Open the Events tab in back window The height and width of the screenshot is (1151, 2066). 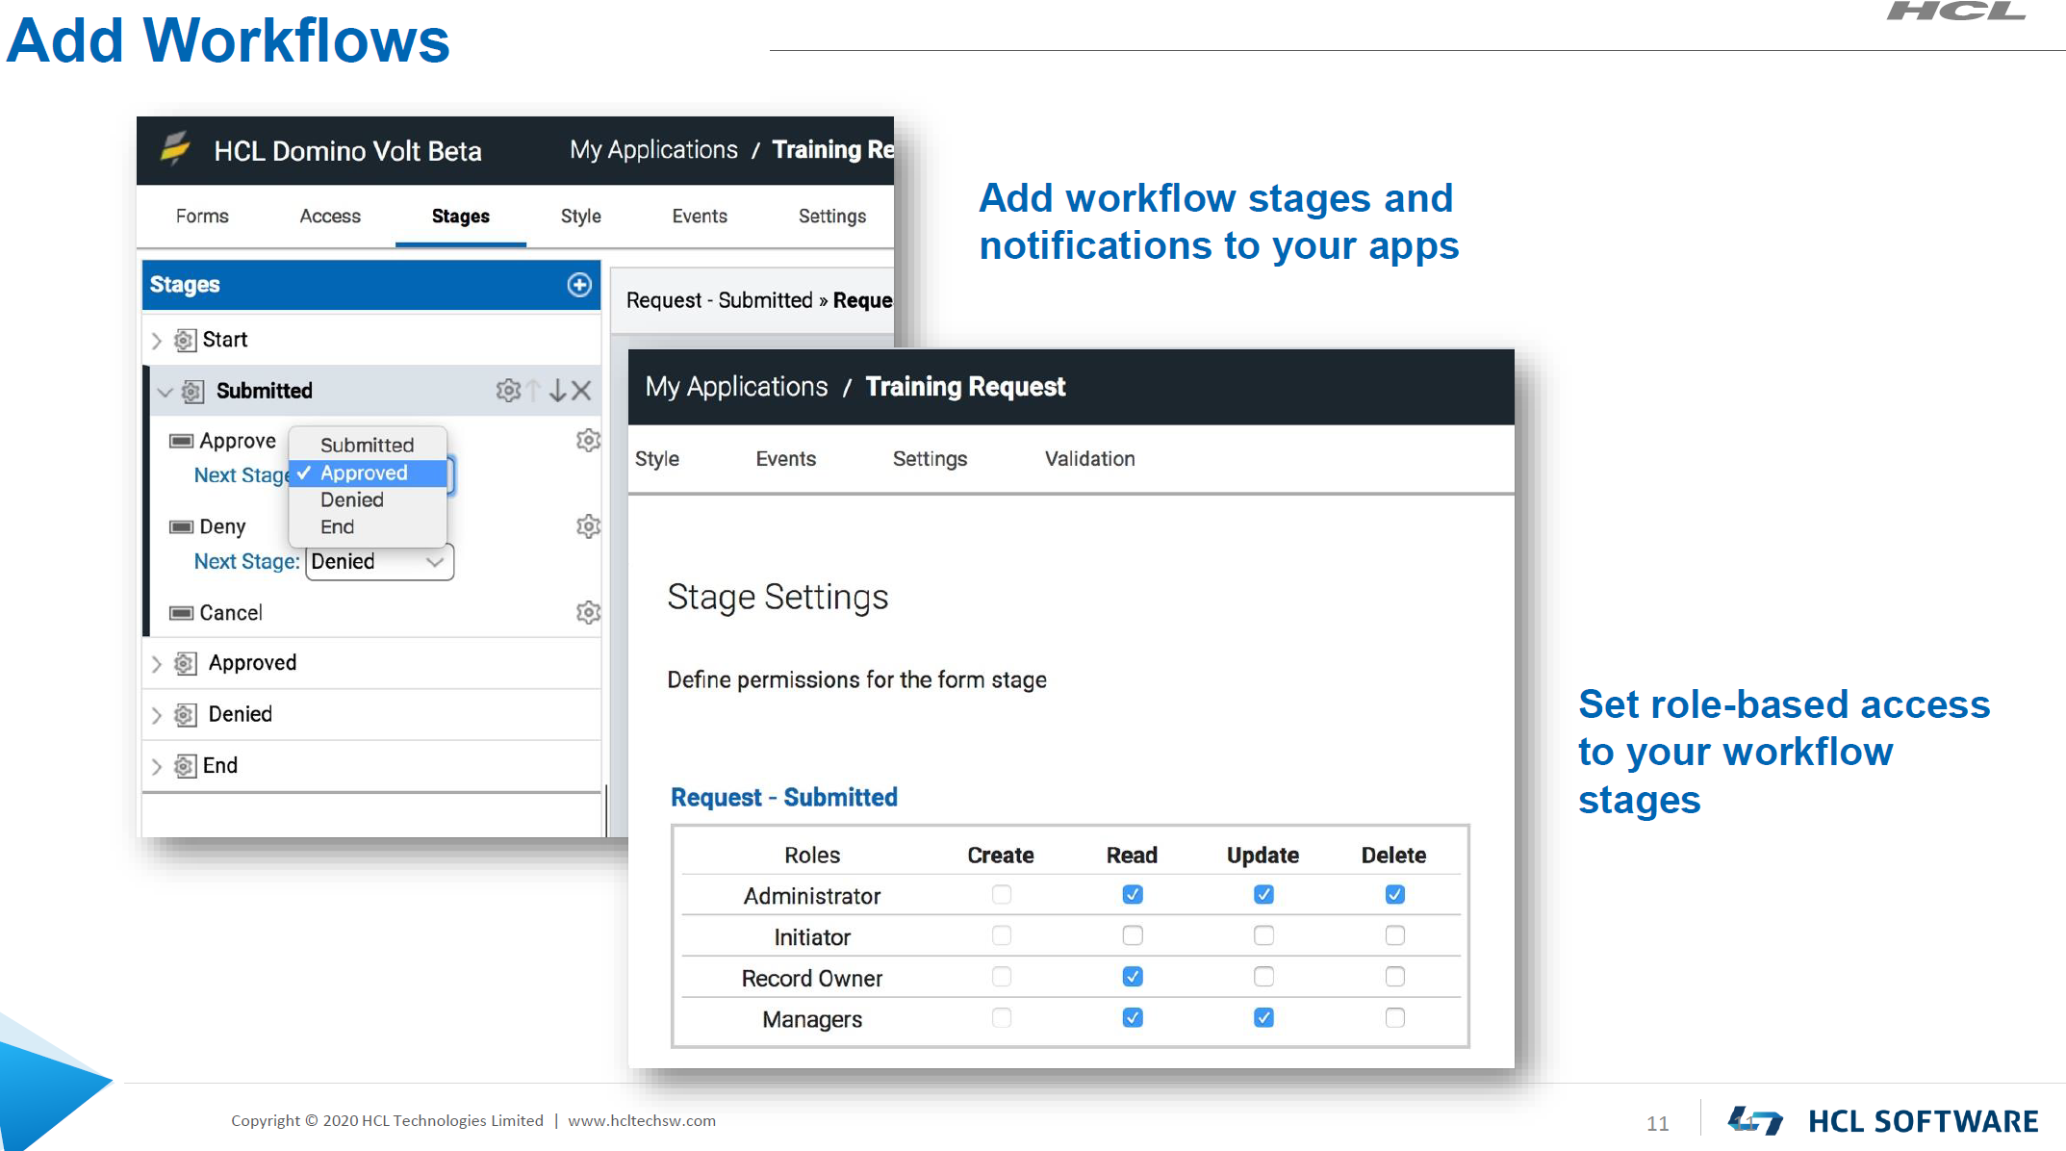click(x=700, y=216)
